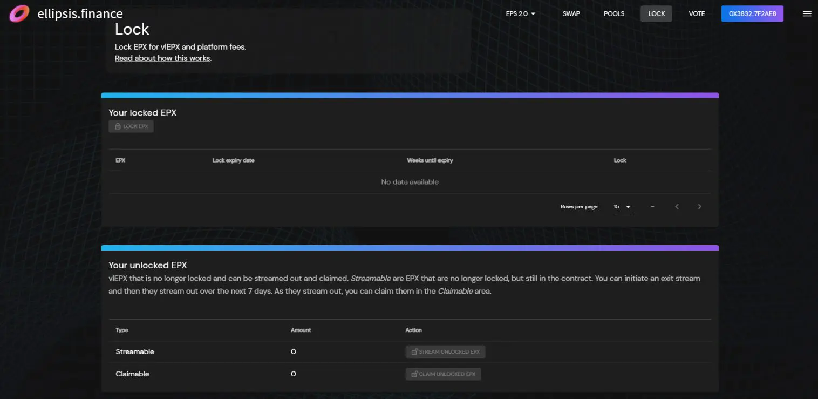The width and height of the screenshot is (818, 399).
Task: Click the Streamable amount value 0
Action: coord(294,352)
